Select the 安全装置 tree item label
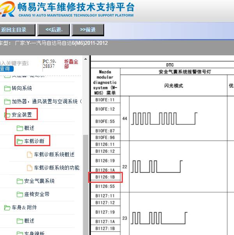Screen dimensions: 234x235 point(22,115)
